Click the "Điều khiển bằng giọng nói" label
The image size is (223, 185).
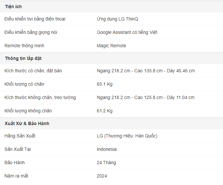tap(31, 32)
